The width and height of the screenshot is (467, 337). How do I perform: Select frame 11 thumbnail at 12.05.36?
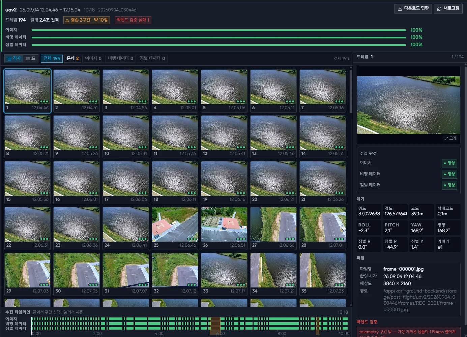[175, 137]
